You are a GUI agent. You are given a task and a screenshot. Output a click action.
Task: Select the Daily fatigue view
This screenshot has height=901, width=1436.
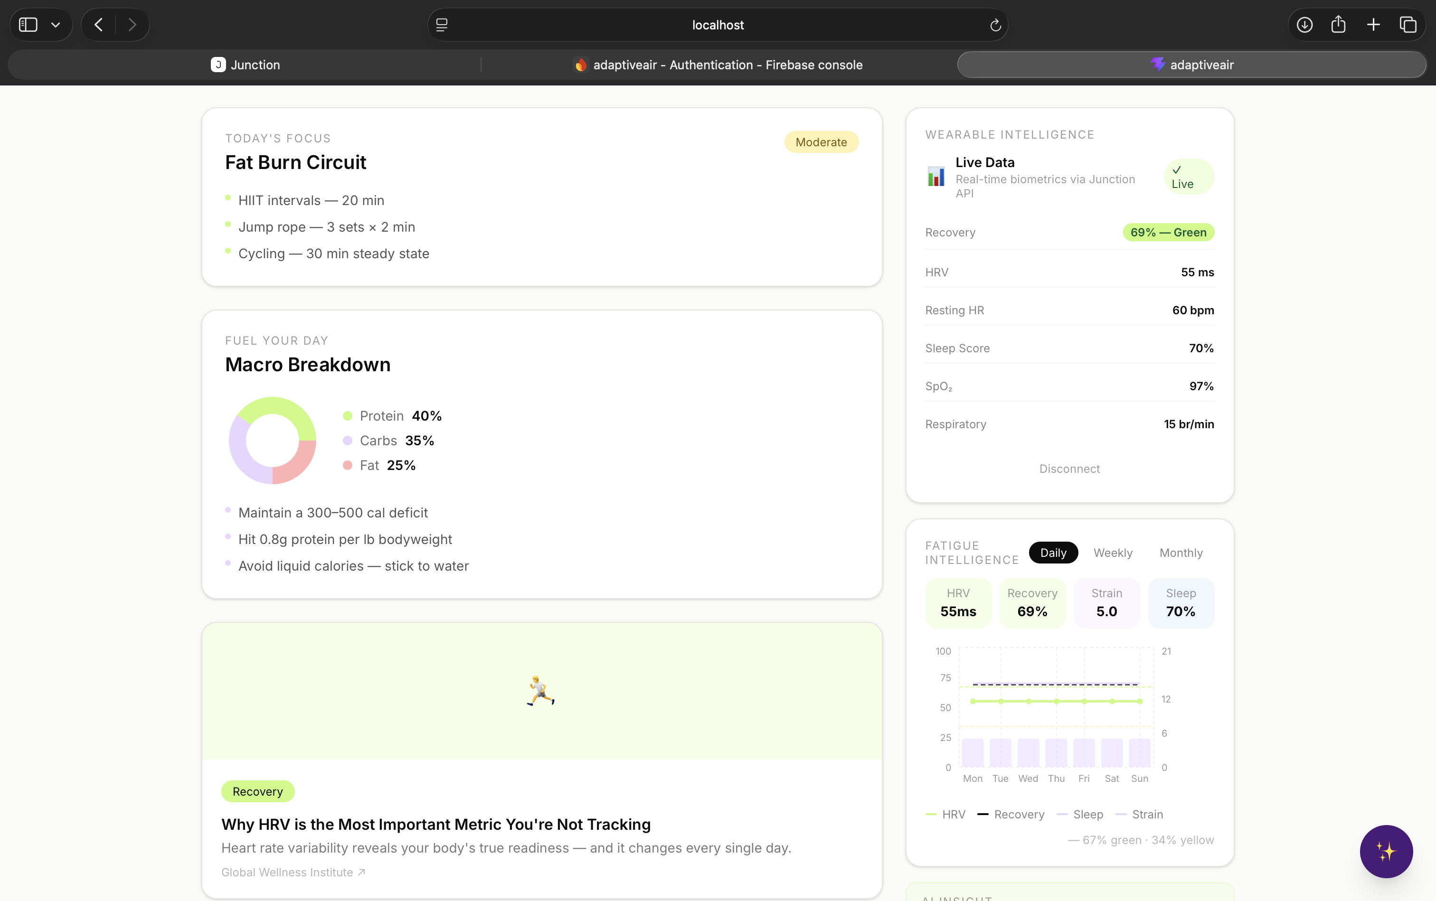click(x=1053, y=553)
